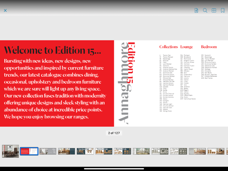This screenshot has height=171, width=228.
Task: Show the page grid overview icon
Action: point(214,10)
